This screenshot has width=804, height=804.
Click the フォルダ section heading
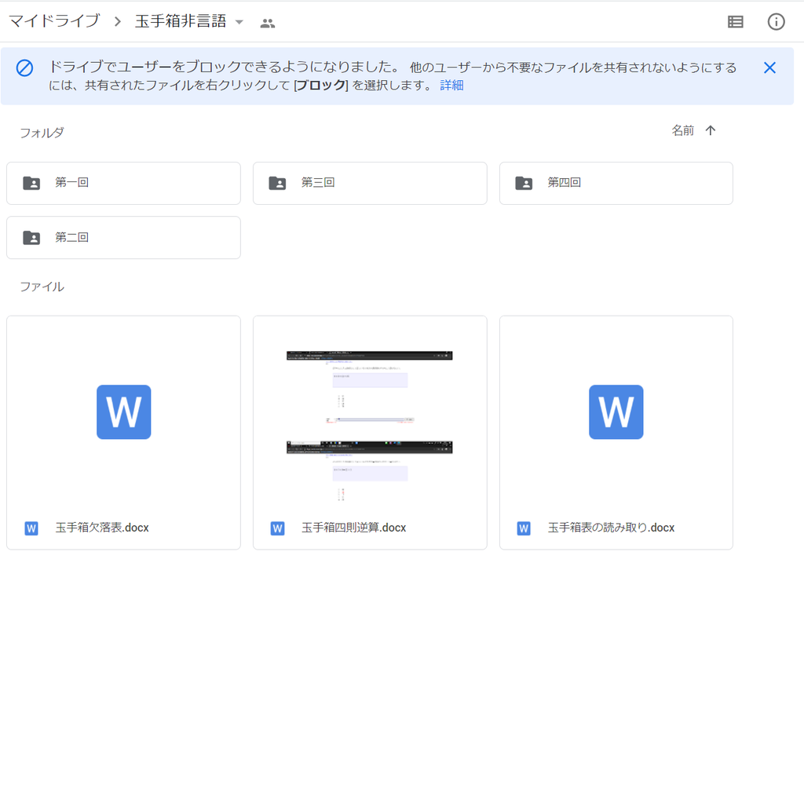(x=42, y=133)
